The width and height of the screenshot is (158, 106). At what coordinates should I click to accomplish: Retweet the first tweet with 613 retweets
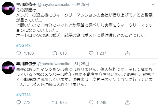[x=55, y=53]
